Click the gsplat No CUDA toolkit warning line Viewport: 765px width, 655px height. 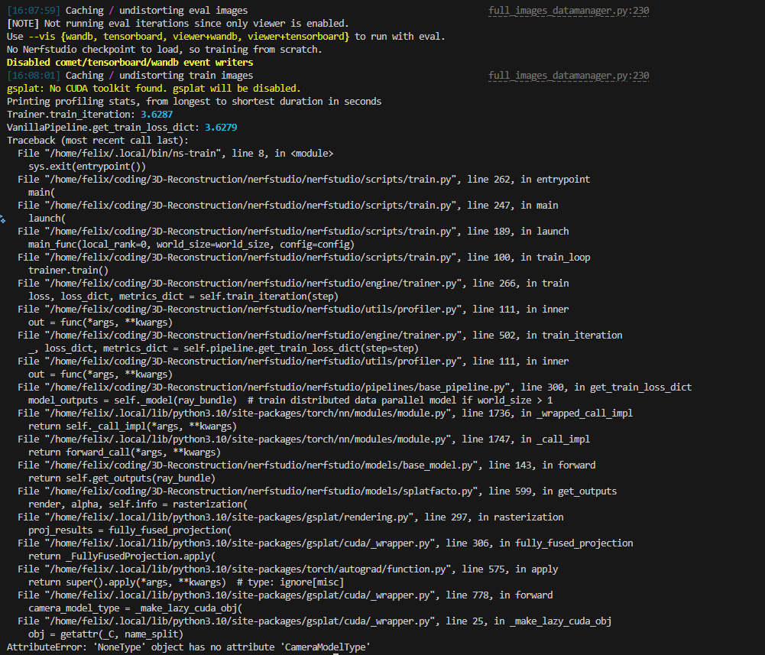click(153, 89)
